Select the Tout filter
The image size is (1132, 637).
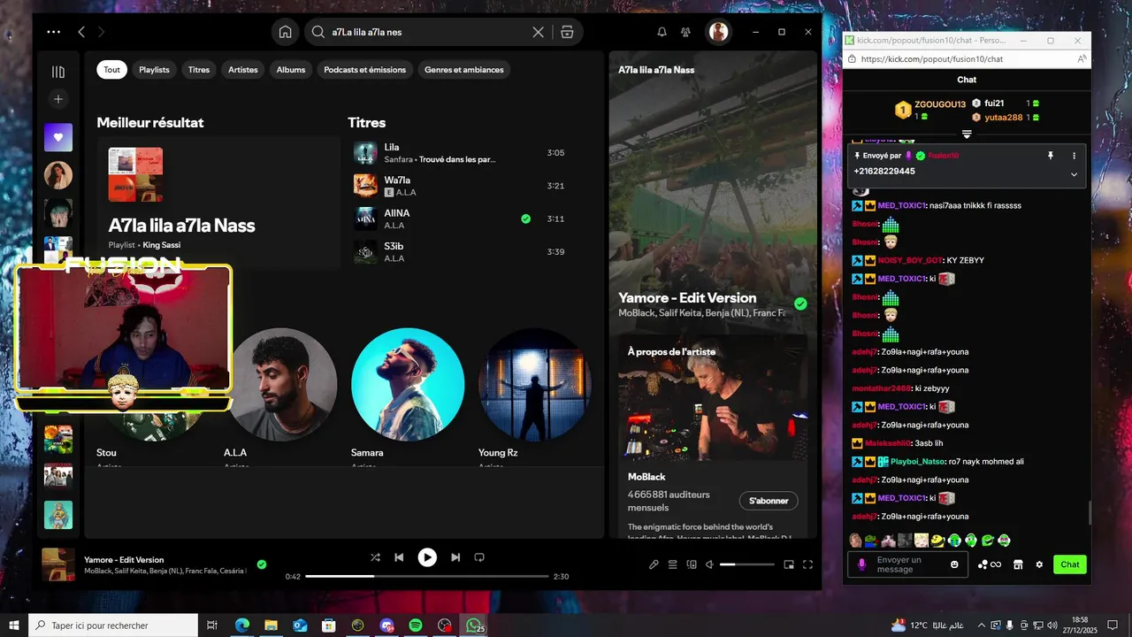pyautogui.click(x=111, y=70)
